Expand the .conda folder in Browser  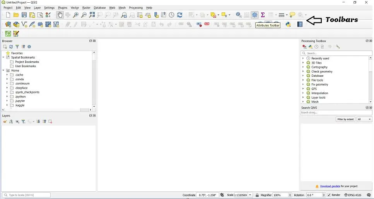(7, 79)
